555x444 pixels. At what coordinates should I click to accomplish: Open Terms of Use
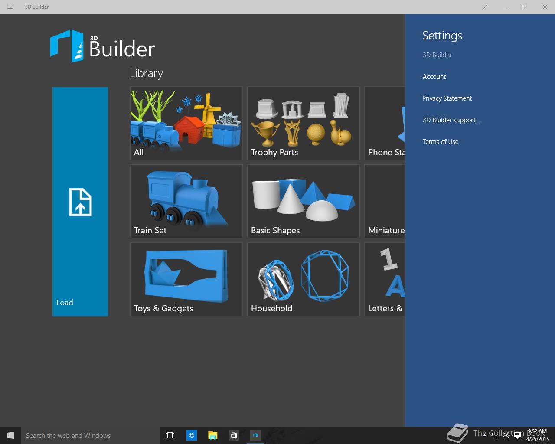point(441,142)
